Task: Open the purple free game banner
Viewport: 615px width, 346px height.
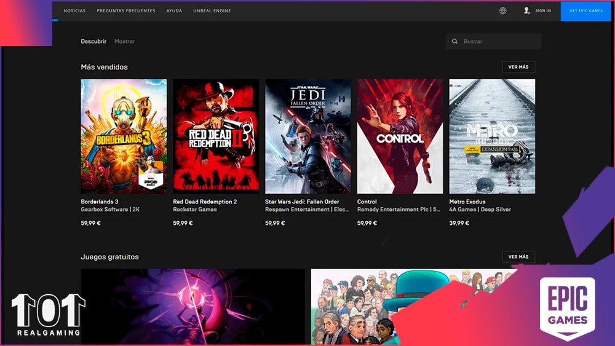Action: click(x=192, y=307)
